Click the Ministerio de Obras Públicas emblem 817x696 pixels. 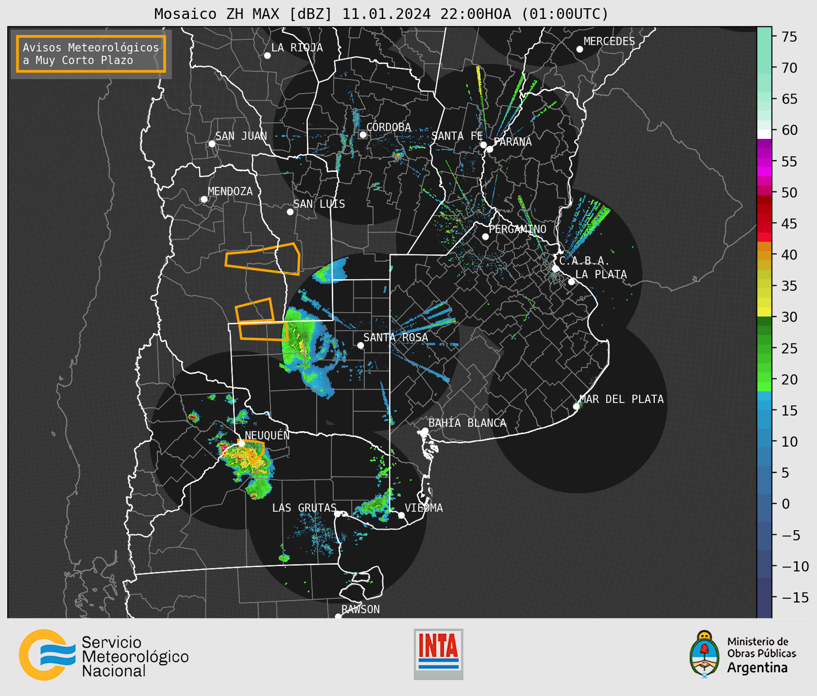[x=705, y=654]
